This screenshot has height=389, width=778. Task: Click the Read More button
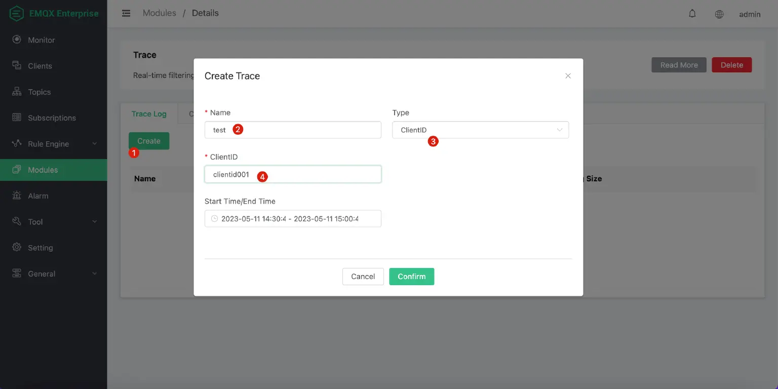coord(679,65)
